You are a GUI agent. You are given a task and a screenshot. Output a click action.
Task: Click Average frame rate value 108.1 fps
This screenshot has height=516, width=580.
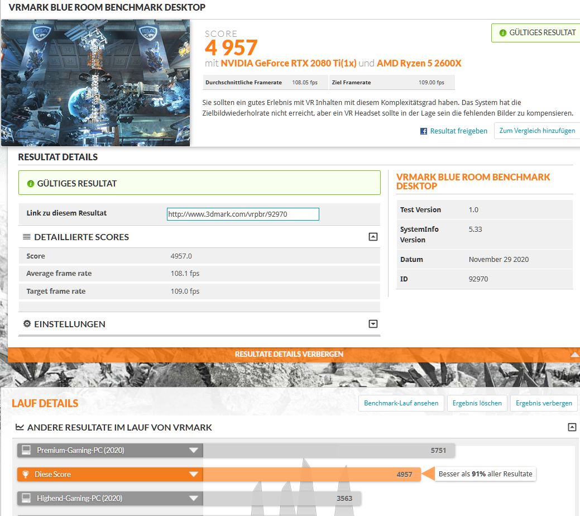tap(185, 274)
